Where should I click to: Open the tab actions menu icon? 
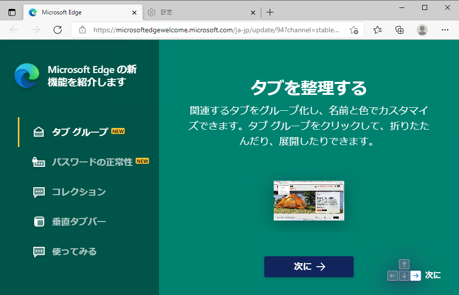click(x=12, y=12)
